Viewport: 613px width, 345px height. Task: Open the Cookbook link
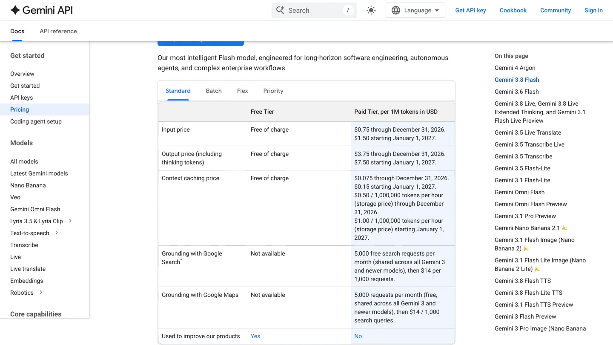513,10
